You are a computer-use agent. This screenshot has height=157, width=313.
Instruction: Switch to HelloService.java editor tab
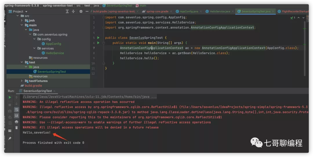click(x=219, y=12)
